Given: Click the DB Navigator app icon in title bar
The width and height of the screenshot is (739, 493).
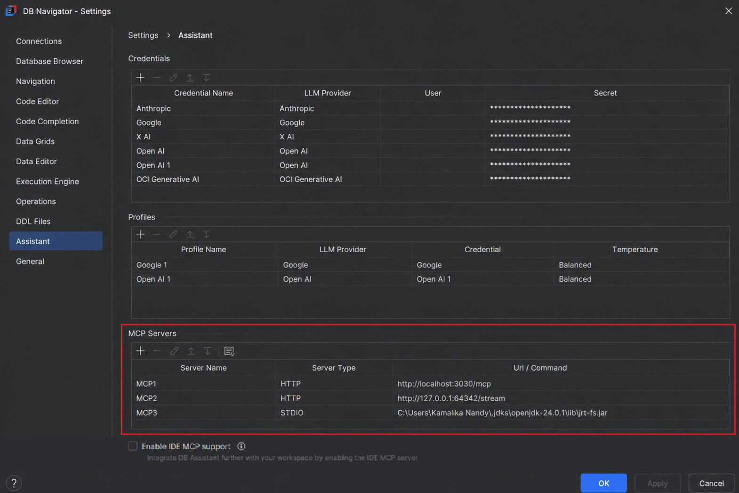Looking at the screenshot, I should pyautogui.click(x=11, y=10).
